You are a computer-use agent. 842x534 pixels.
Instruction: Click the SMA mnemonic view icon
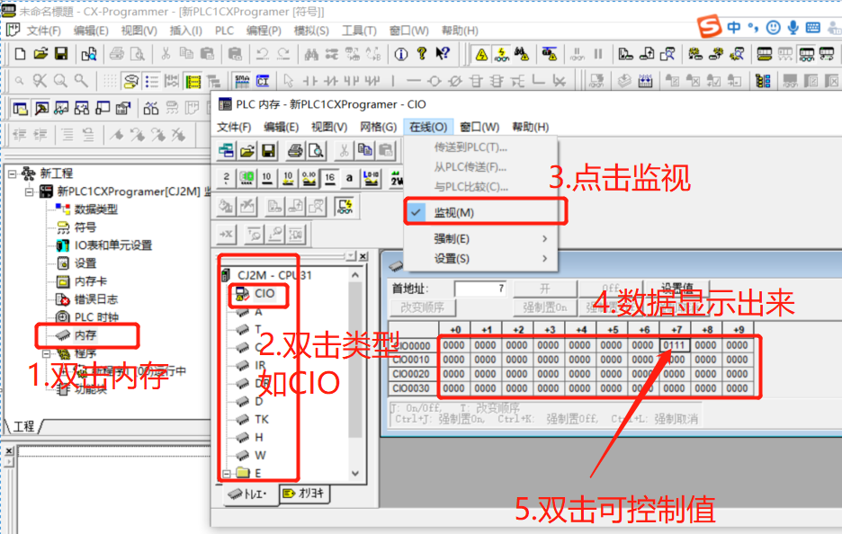[242, 81]
